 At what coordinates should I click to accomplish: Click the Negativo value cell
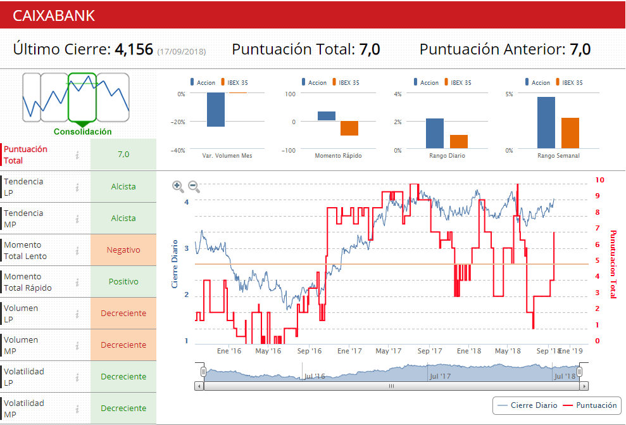coord(123,250)
